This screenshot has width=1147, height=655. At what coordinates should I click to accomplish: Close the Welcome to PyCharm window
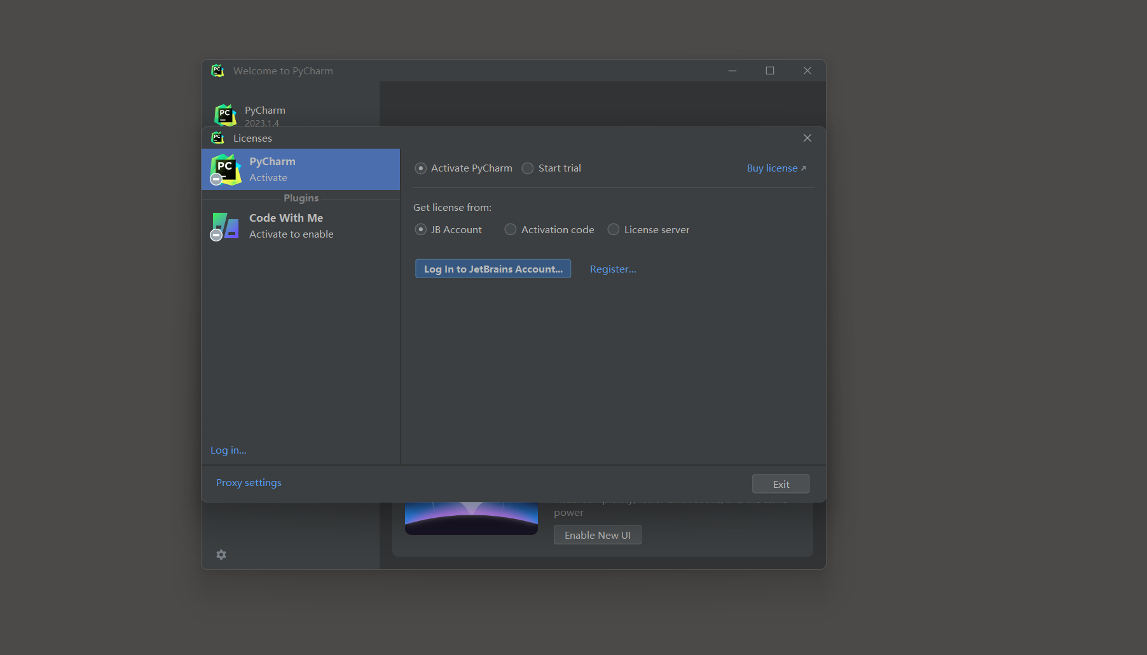(807, 71)
